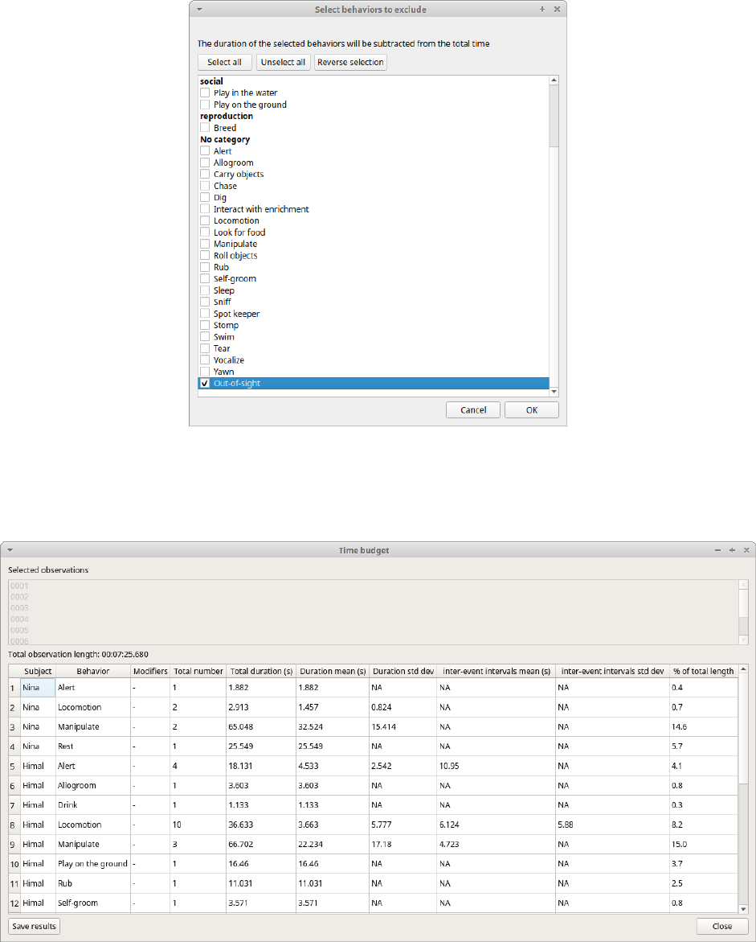Open window menu arrow of Time budget window

tap(10, 550)
